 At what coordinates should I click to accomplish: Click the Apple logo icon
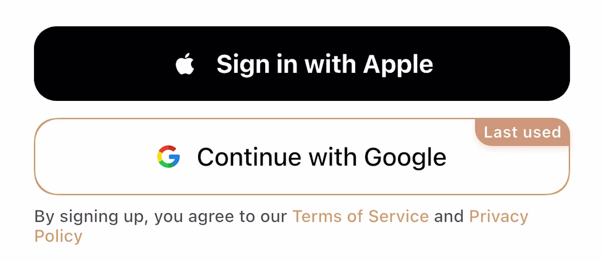click(185, 64)
